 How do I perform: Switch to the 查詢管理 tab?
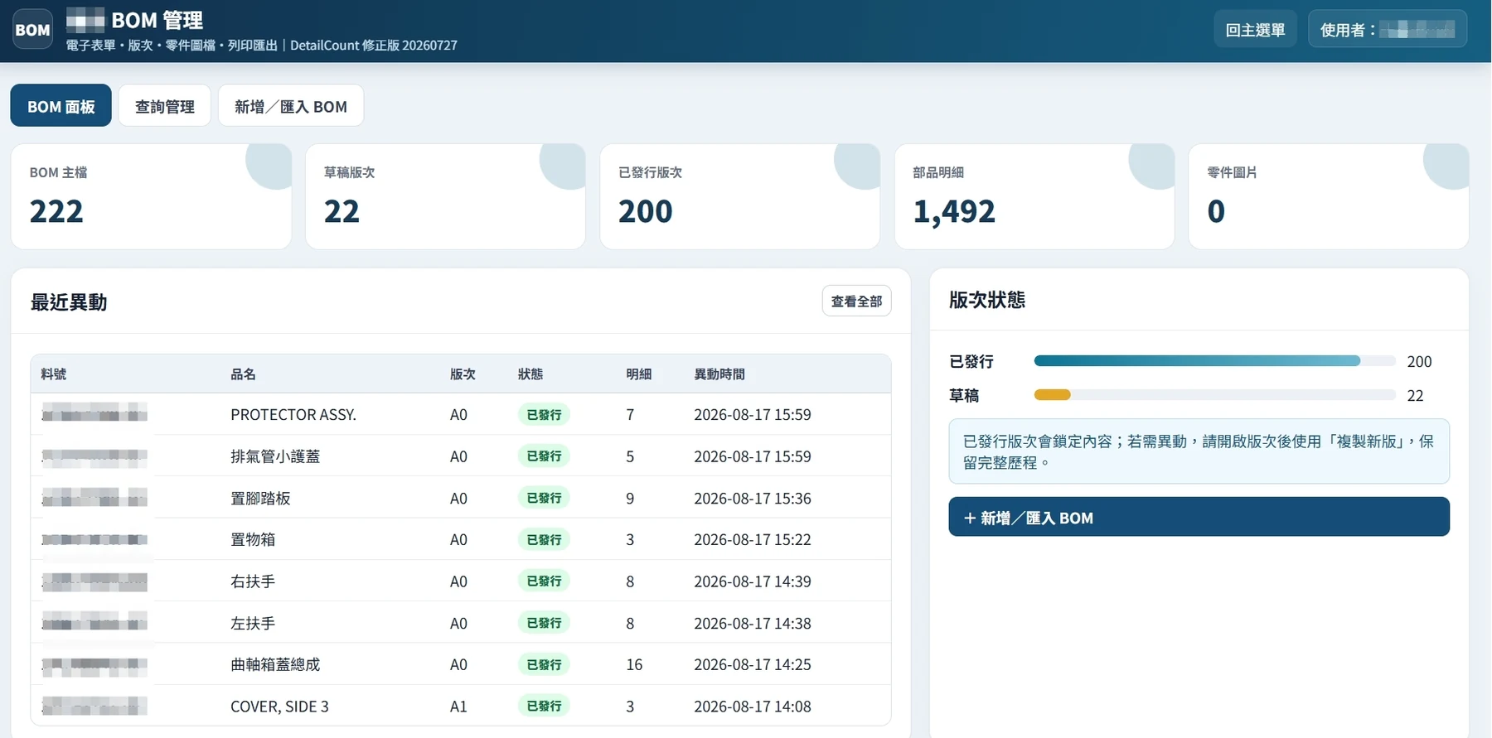pyautogui.click(x=165, y=106)
